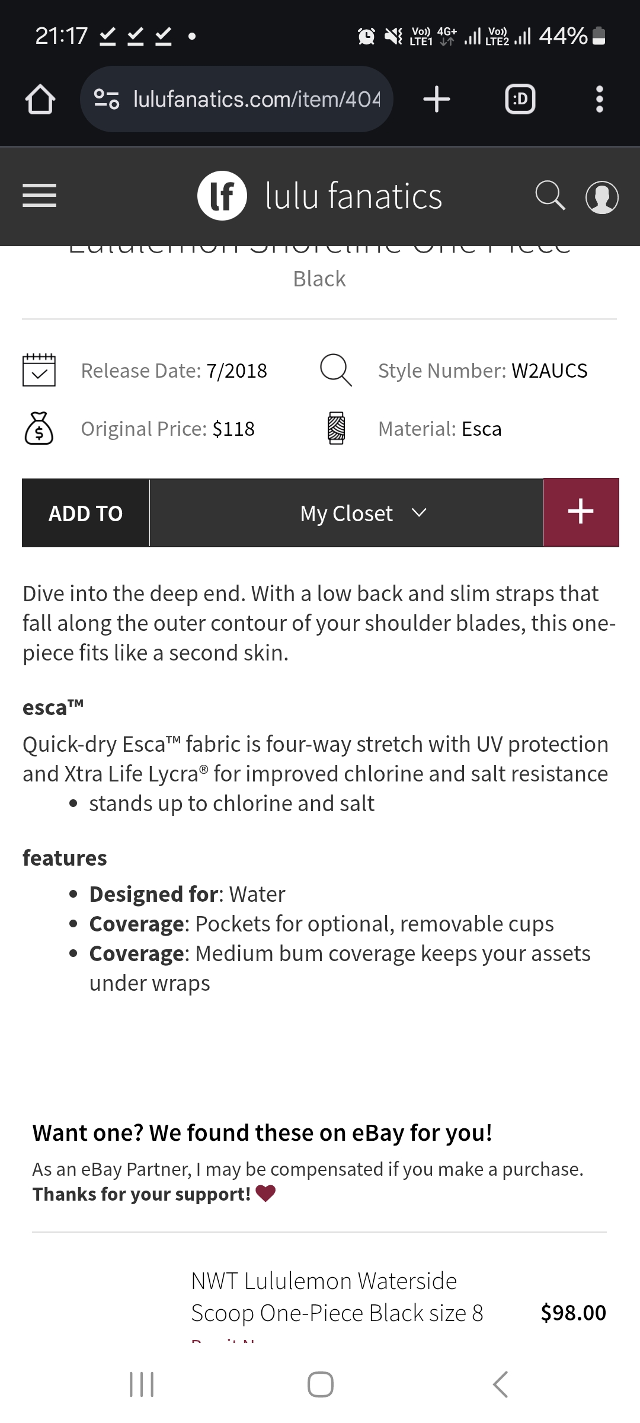The width and height of the screenshot is (640, 1423).
Task: Tap the release date calendar icon
Action: point(39,371)
